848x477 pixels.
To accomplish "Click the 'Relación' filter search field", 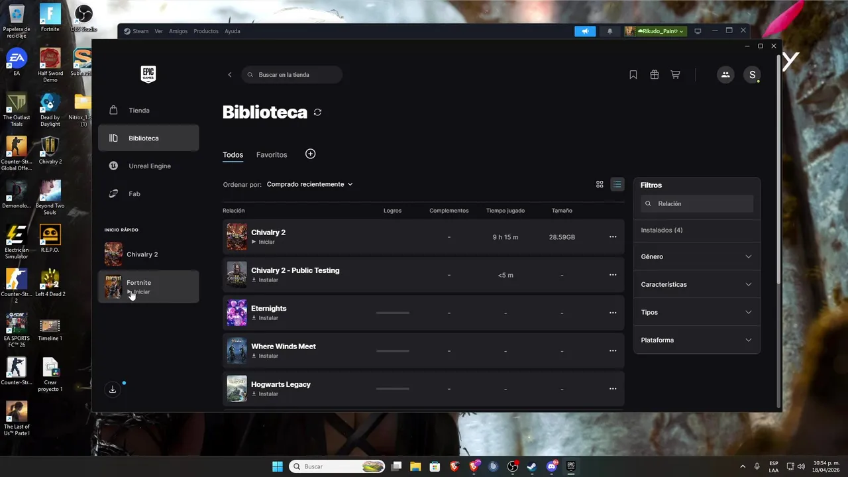I will (x=697, y=203).
